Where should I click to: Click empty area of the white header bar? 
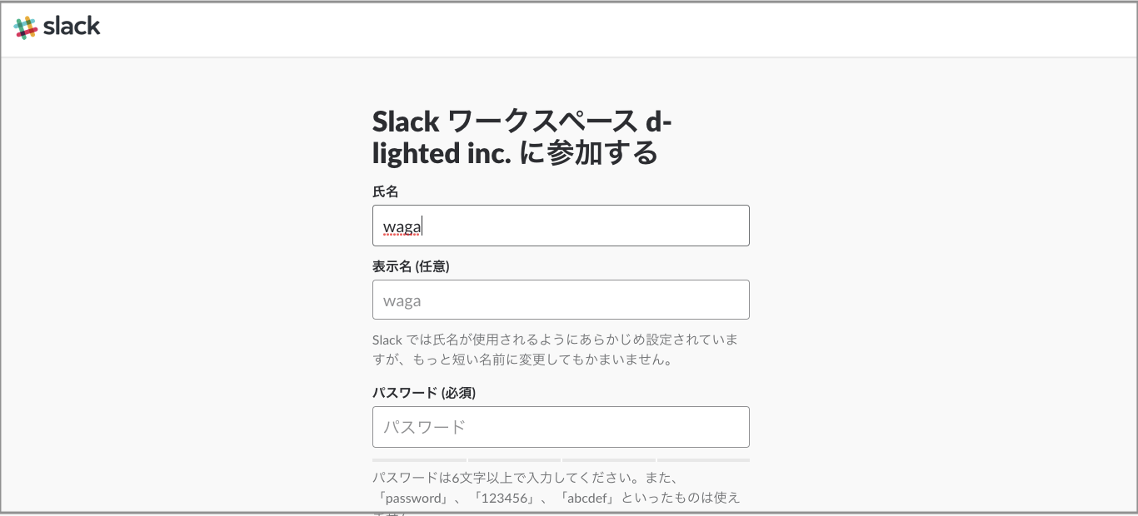click(x=583, y=29)
